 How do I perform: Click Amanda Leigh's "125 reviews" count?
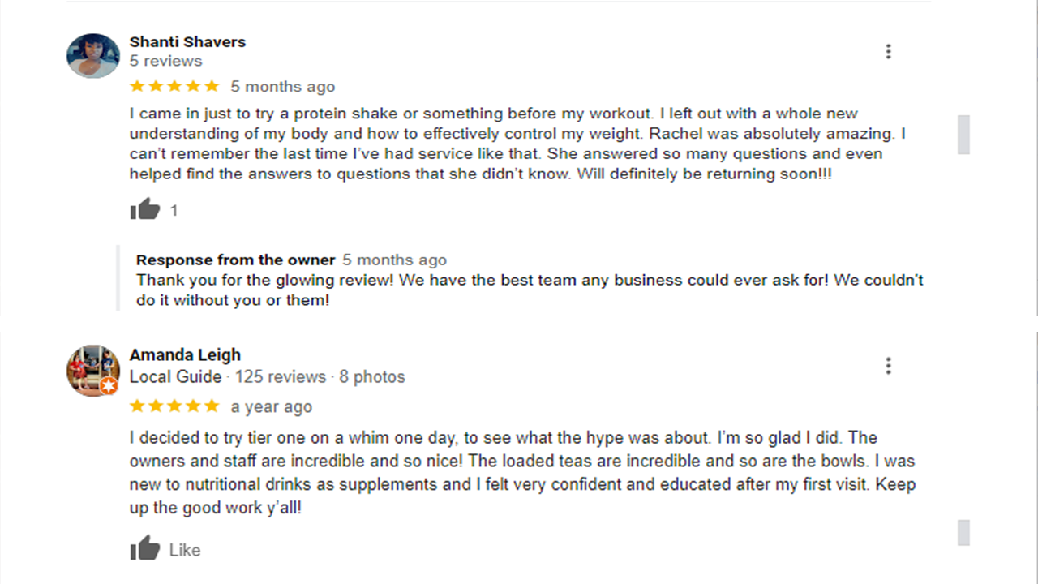281,377
